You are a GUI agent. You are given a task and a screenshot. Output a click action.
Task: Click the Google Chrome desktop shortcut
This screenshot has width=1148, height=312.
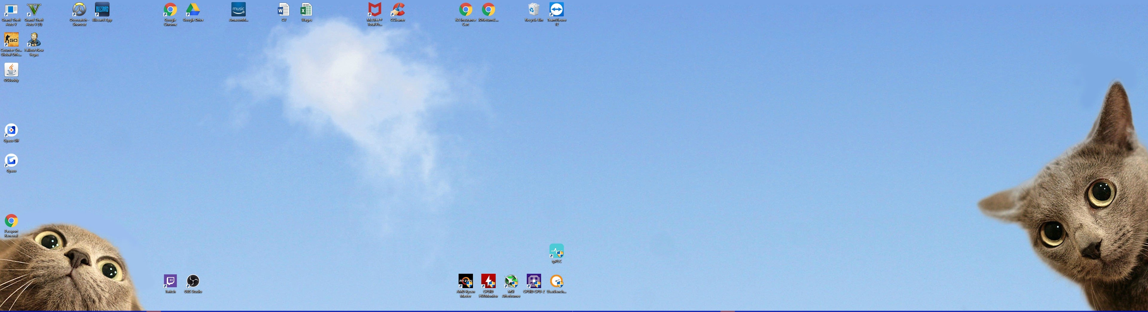(170, 14)
